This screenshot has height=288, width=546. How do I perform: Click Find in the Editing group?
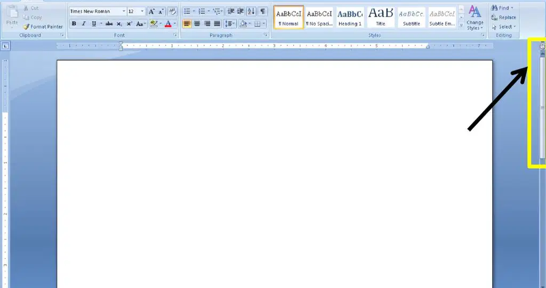[x=502, y=7]
